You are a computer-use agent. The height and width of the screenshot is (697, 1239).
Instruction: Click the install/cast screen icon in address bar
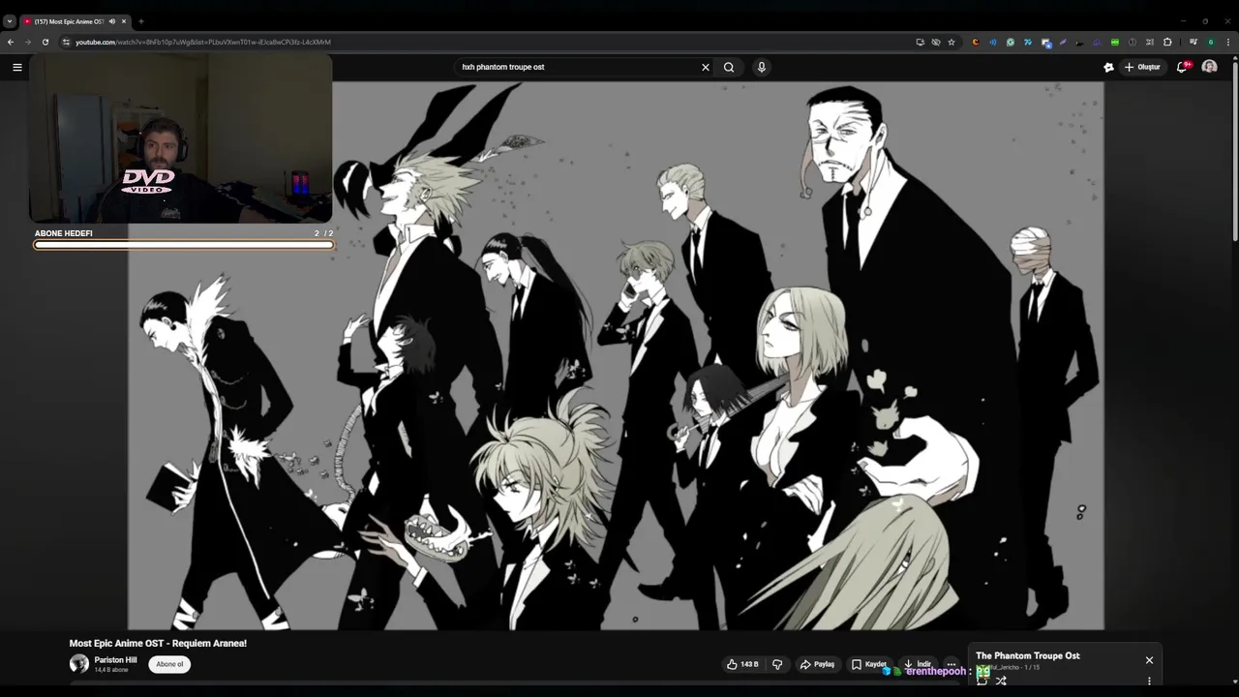pyautogui.click(x=921, y=42)
